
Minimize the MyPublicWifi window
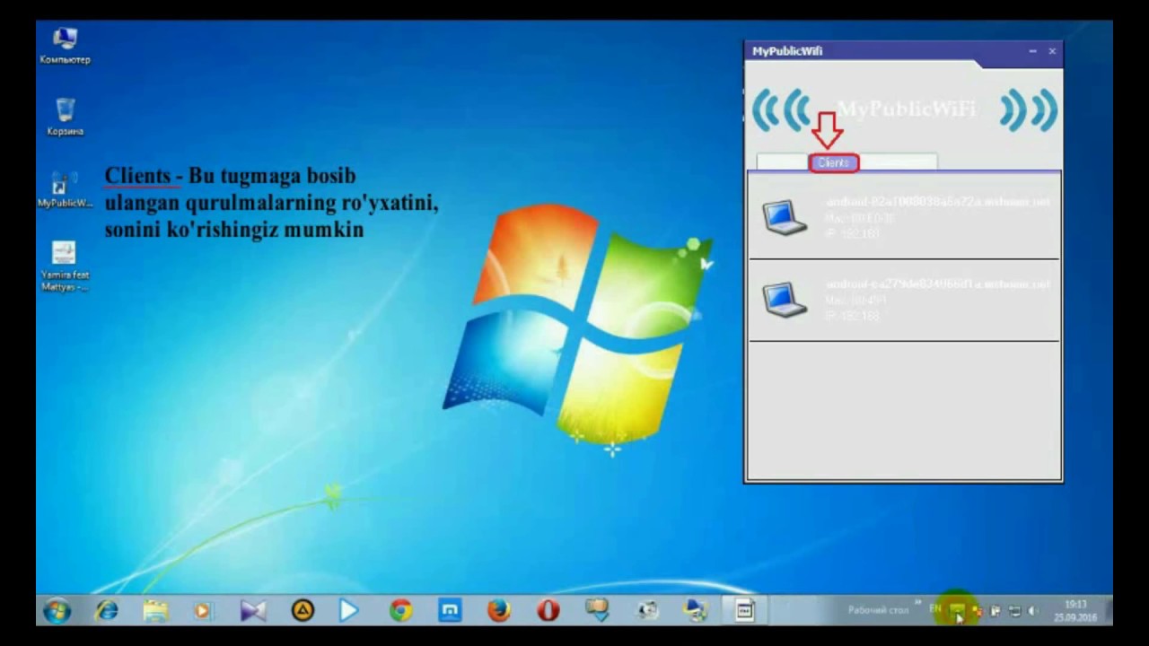pyautogui.click(x=1032, y=51)
